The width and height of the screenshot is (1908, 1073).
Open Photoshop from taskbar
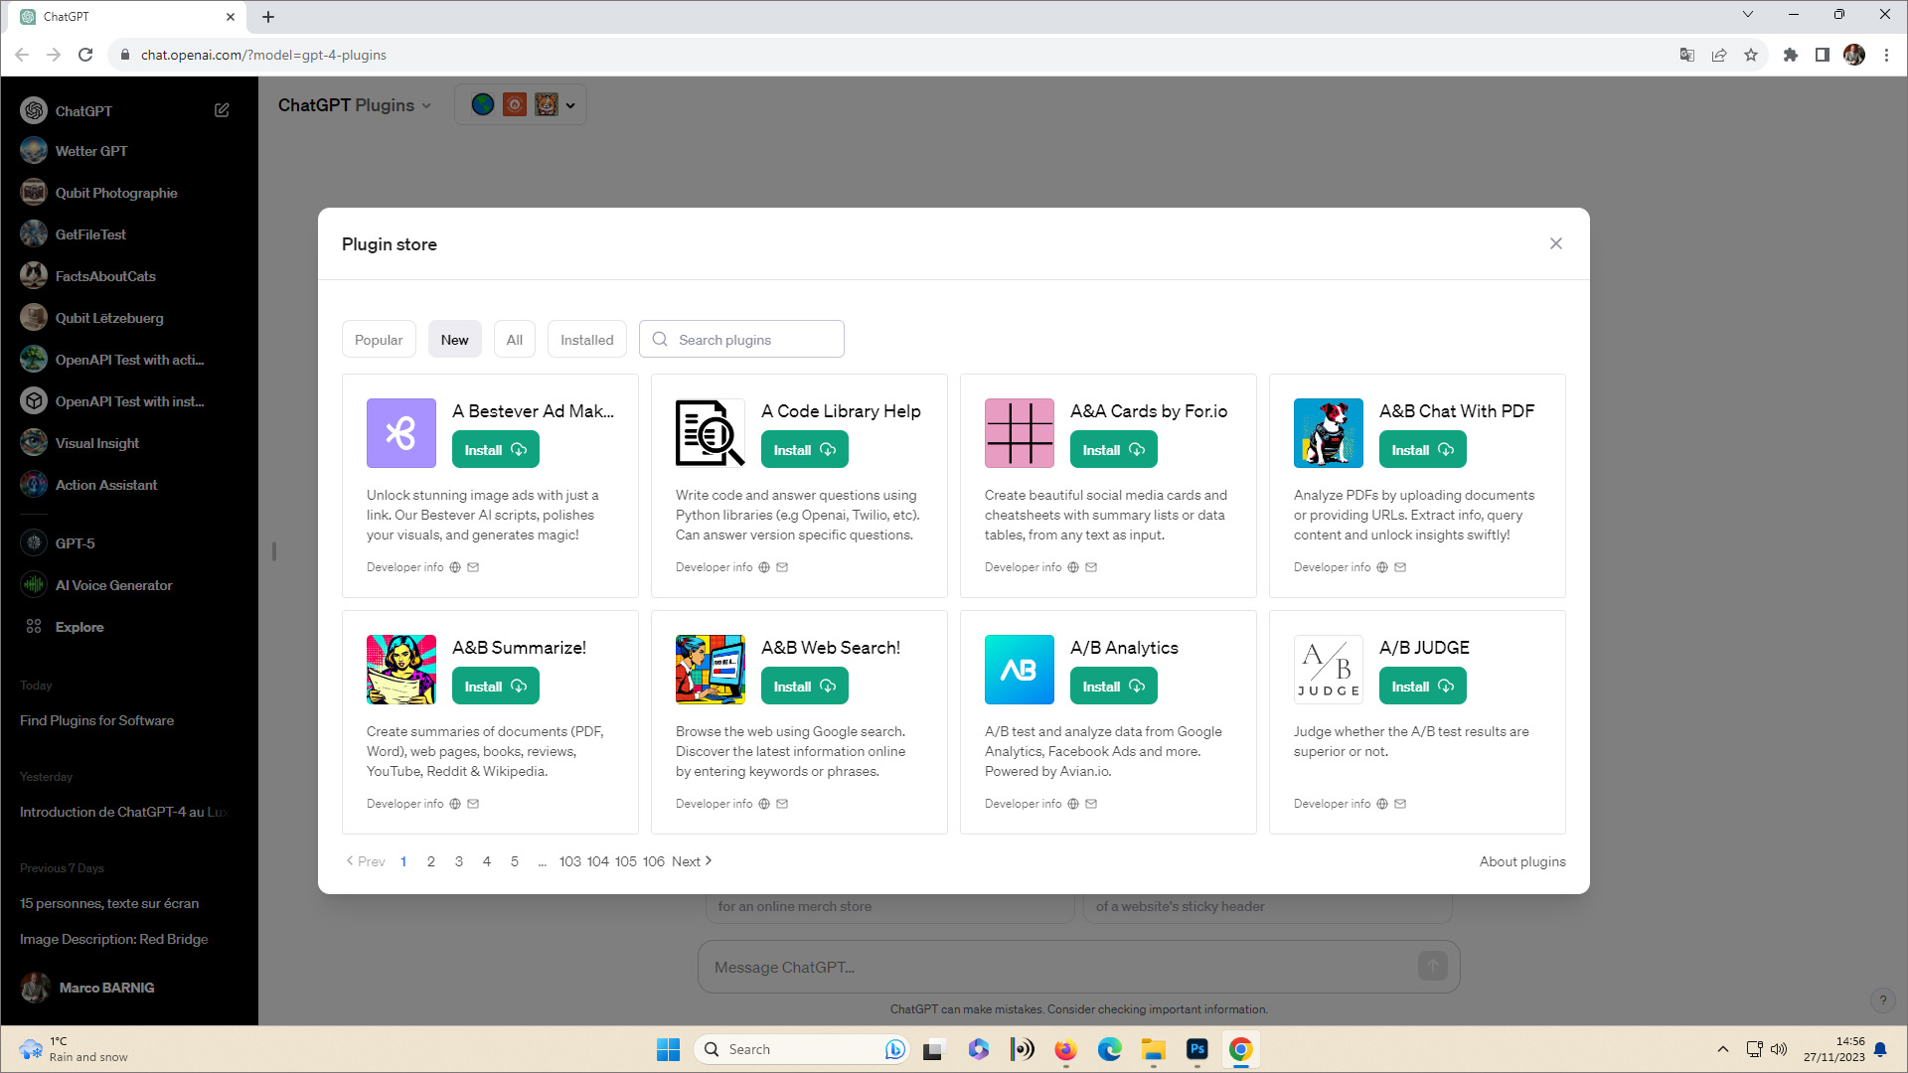[x=1196, y=1049]
